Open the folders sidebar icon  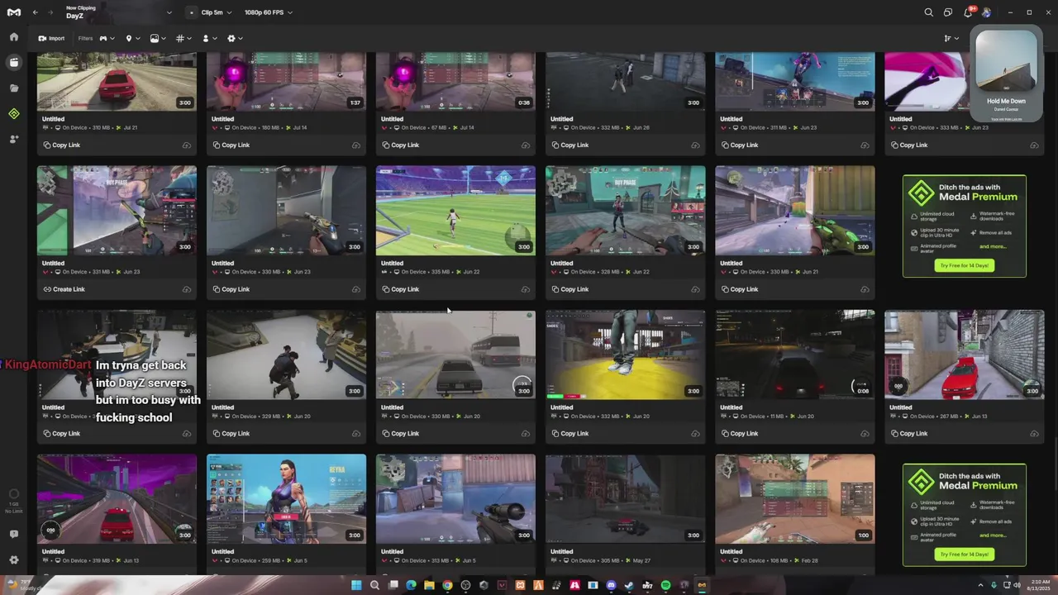(x=14, y=88)
